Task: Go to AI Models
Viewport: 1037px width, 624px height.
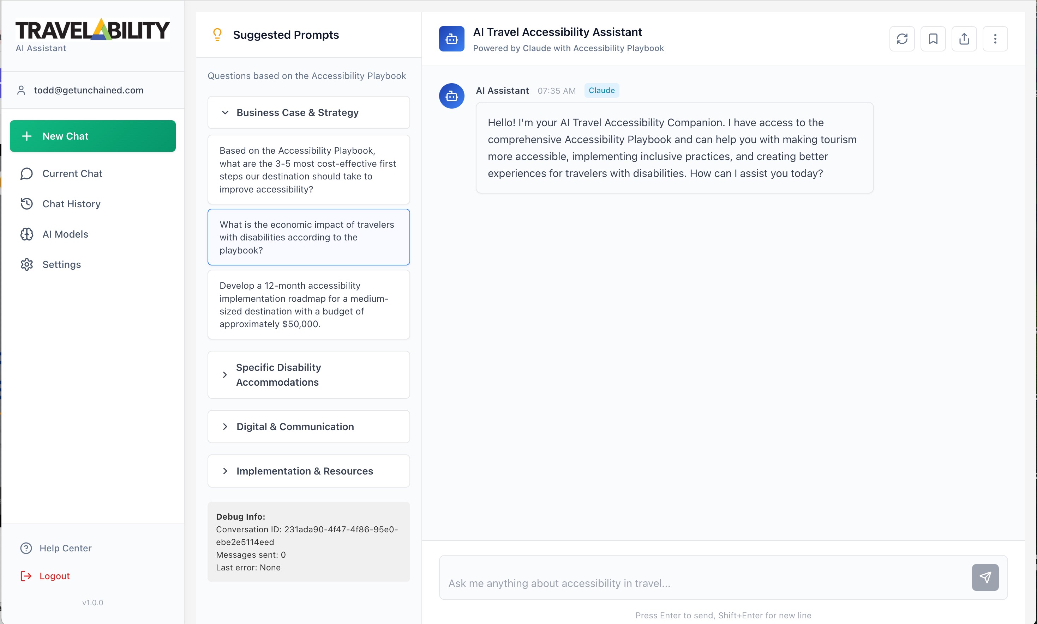Action: click(x=92, y=234)
